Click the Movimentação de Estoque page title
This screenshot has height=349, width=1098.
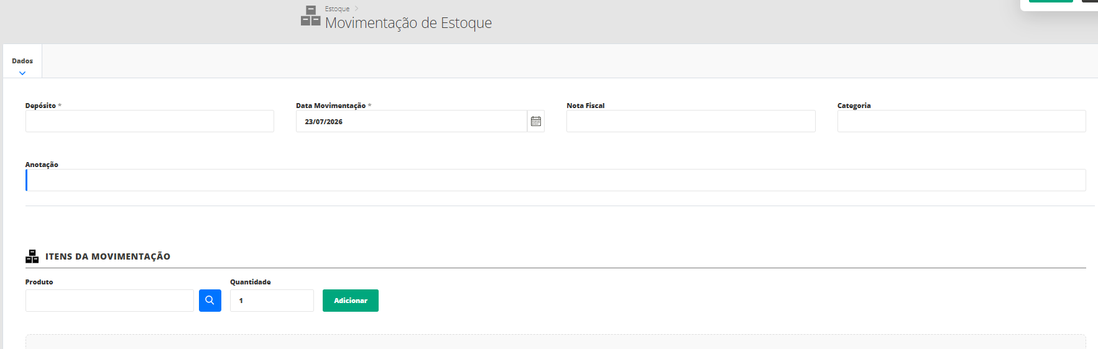coord(408,23)
